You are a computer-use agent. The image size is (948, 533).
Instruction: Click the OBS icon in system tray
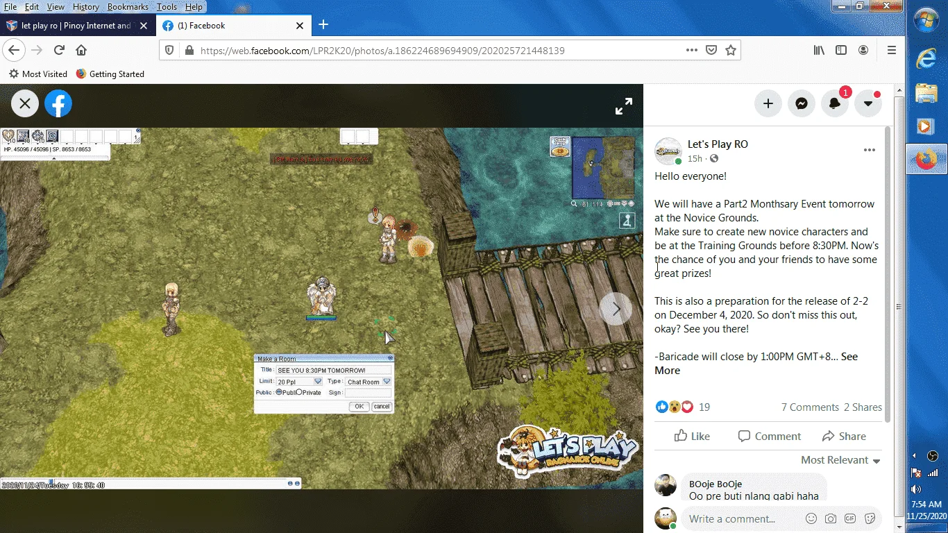[933, 456]
